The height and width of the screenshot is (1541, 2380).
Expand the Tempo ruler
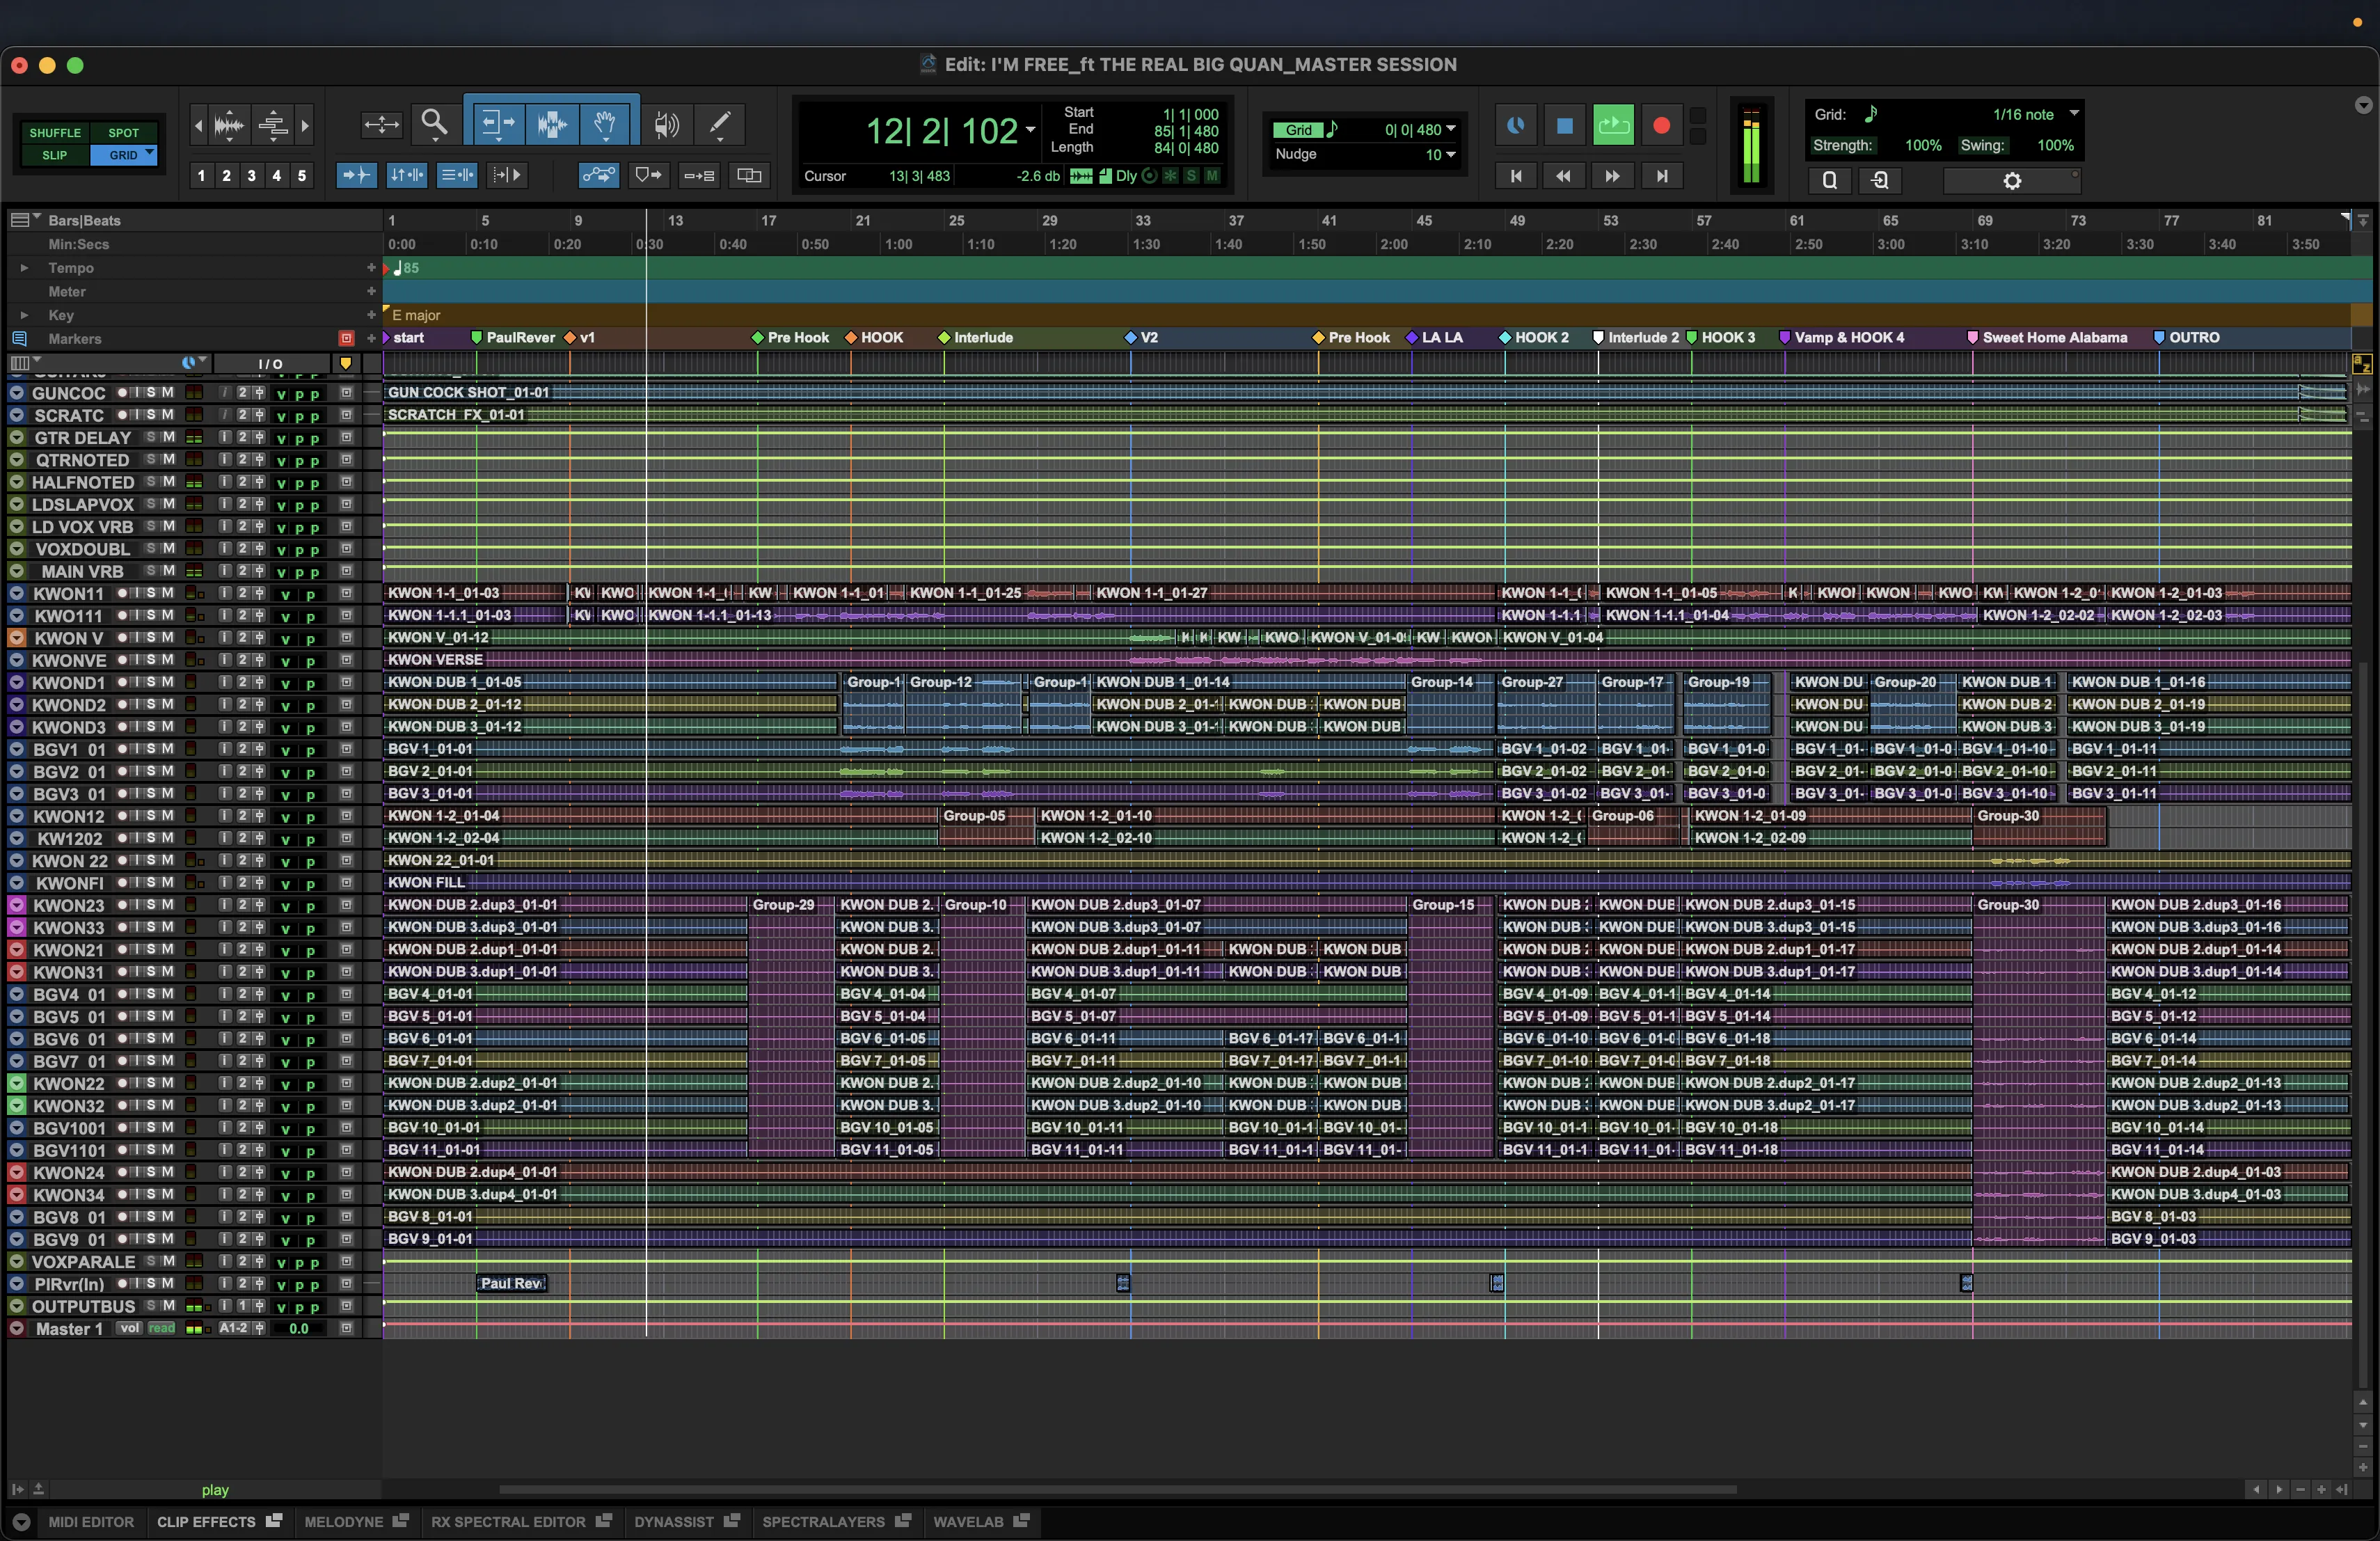tap(24, 268)
